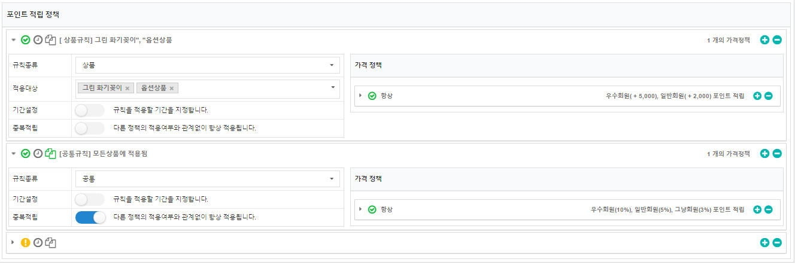795x265 pixels.
Task: Add price policy next to 우수회원(10%) row
Action: (757, 209)
